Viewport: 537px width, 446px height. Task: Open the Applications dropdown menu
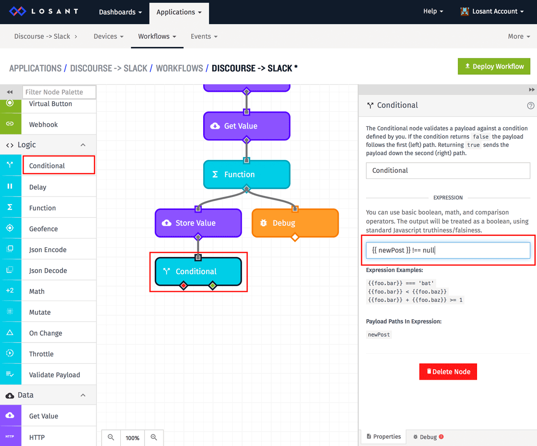click(x=179, y=12)
